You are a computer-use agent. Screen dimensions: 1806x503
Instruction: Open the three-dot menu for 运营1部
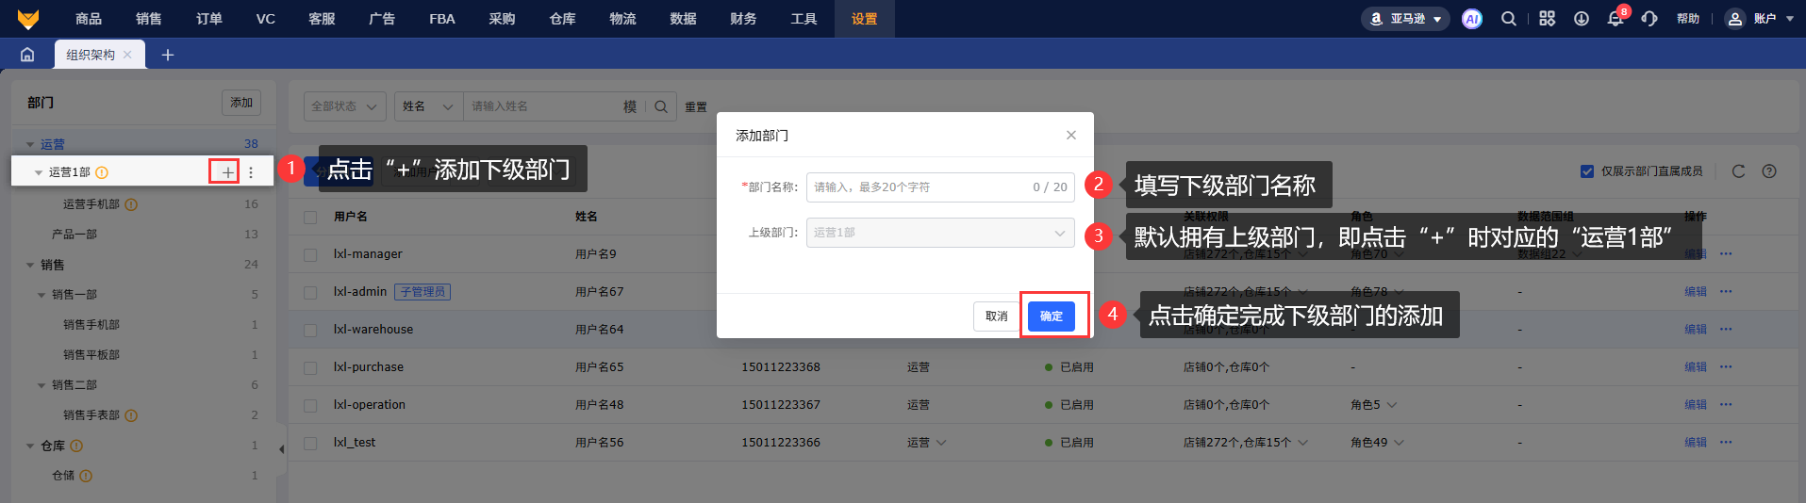pos(251,172)
